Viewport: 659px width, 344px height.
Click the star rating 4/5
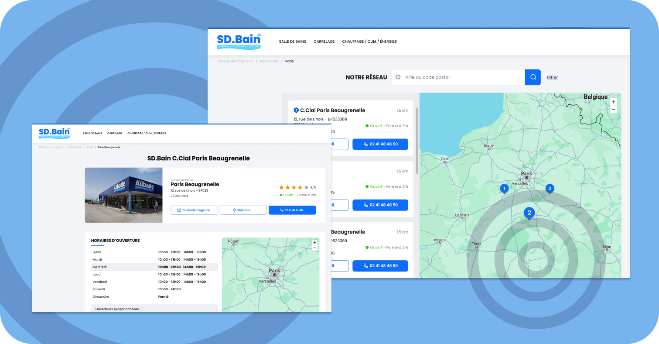[x=297, y=187]
